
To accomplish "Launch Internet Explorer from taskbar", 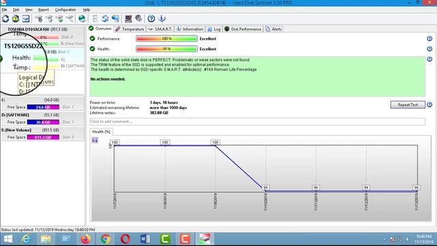I will pos(26,239).
